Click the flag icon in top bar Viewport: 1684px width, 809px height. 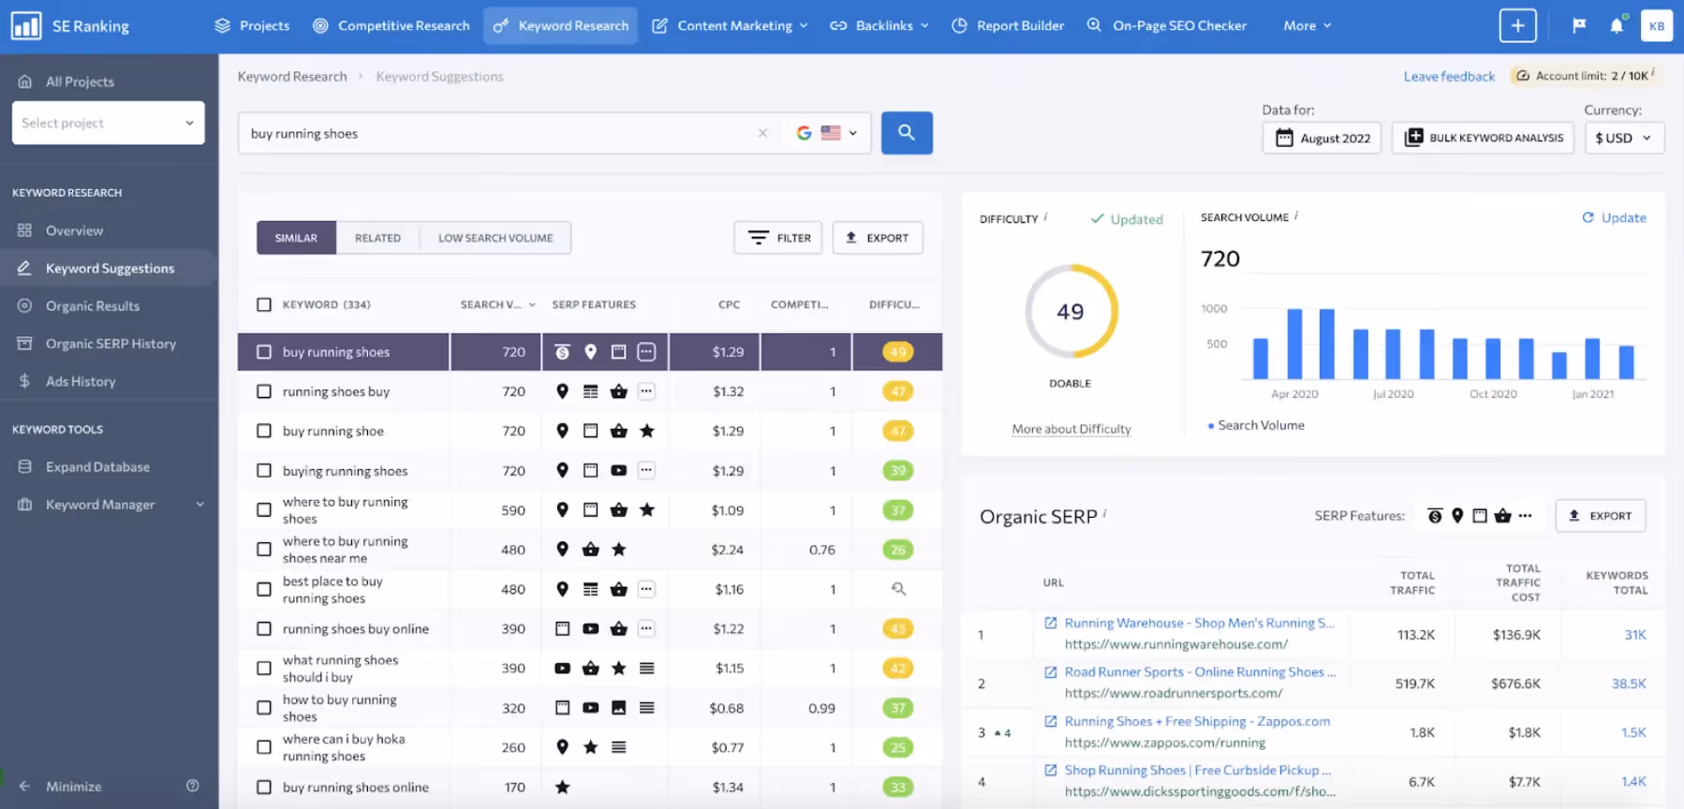1579,25
